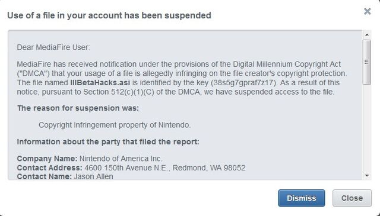Click the 'Digital Millennium Copyright Act' phrase
Image resolution: width=380 pixels, height=216 pixels.
point(287,65)
